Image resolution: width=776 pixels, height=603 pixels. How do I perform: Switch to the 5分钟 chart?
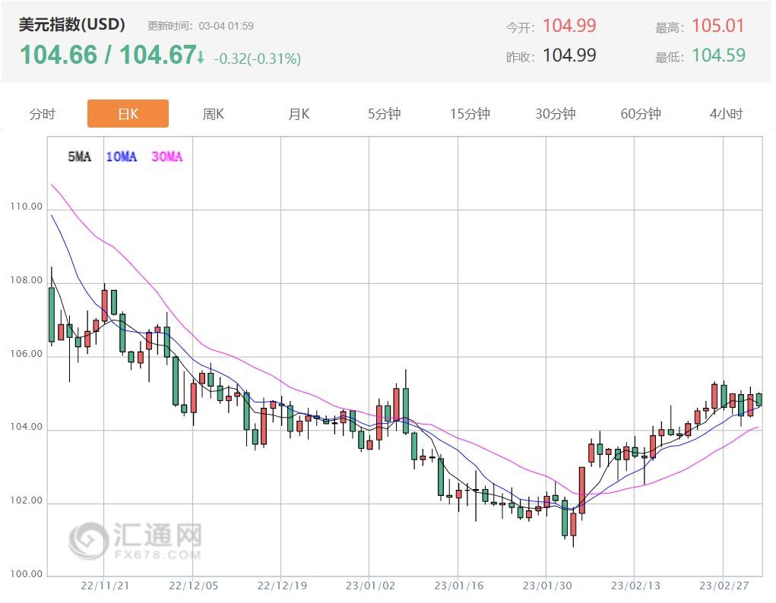pyautogui.click(x=384, y=114)
